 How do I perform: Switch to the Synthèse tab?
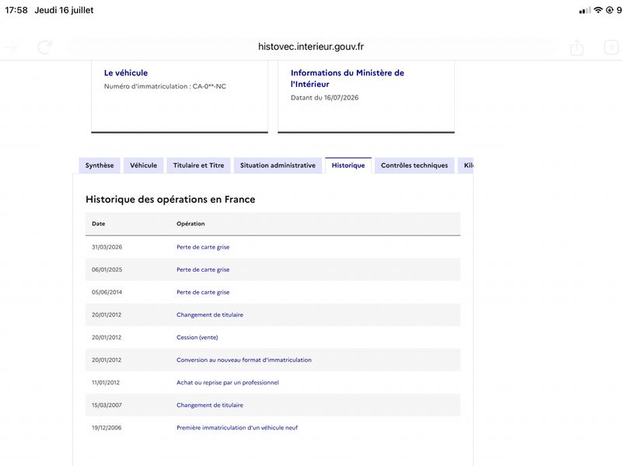coord(100,165)
